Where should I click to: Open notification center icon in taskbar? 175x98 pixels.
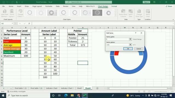pyautogui.click(x=171, y=96)
